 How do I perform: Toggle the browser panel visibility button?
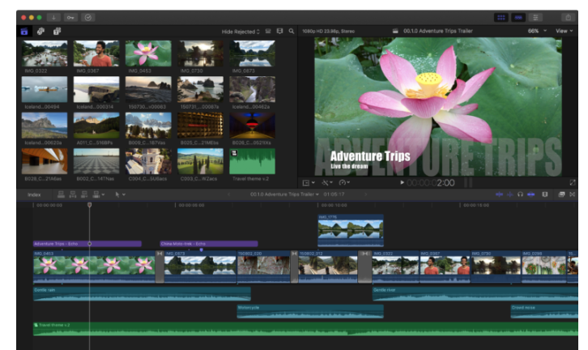tap(501, 16)
